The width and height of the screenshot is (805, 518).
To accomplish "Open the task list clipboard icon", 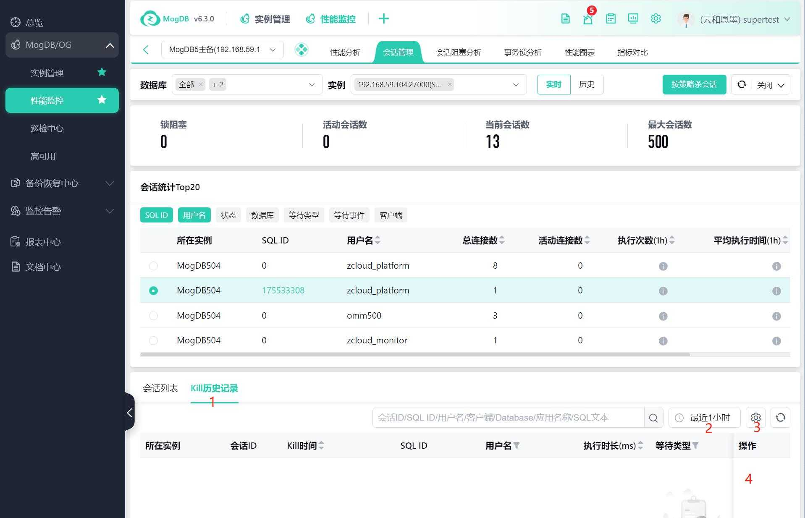I will [611, 19].
